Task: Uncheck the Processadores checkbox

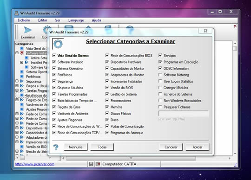Action: (107, 101)
